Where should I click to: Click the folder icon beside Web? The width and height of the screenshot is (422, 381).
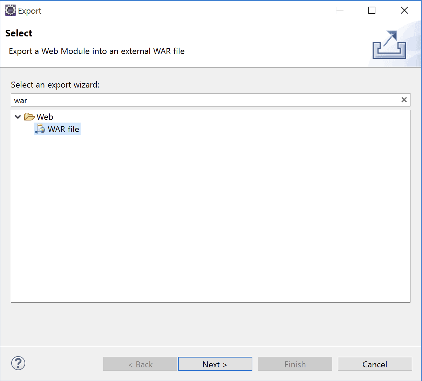29,117
